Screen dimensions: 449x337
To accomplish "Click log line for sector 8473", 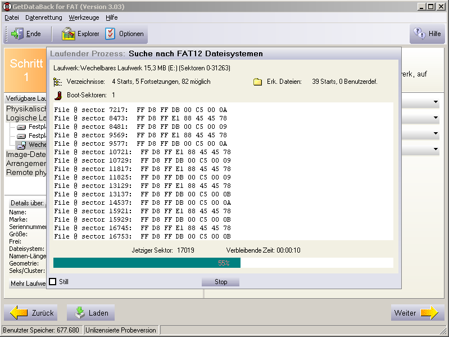I will click(140, 118).
